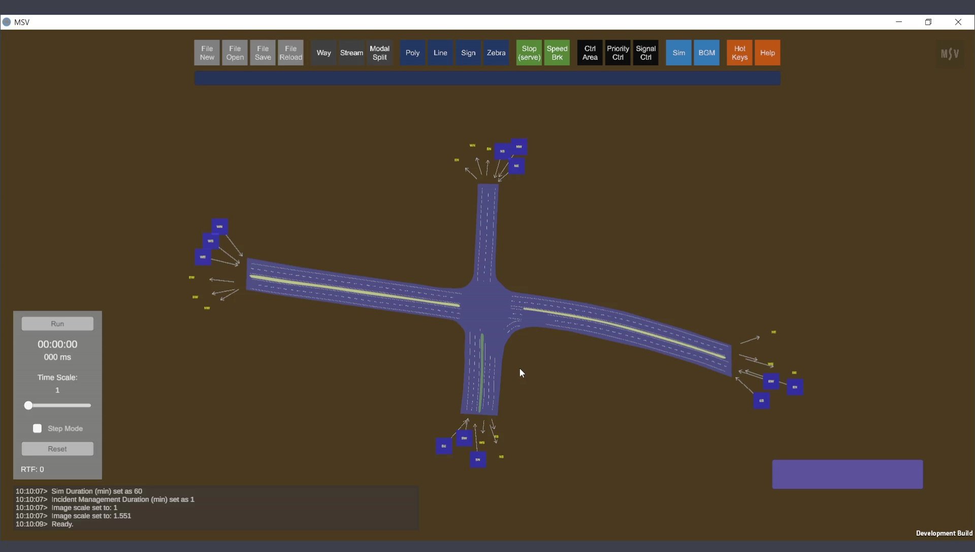Click the File Reload button

click(290, 53)
